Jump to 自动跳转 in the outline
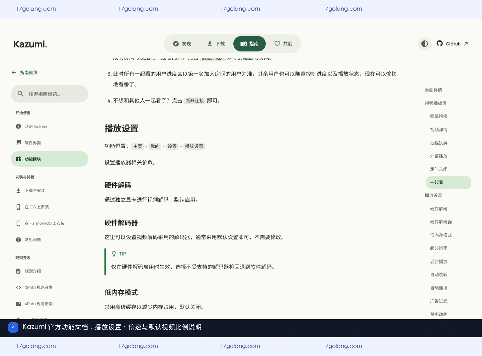This screenshot has height=356, width=482. coord(439,275)
